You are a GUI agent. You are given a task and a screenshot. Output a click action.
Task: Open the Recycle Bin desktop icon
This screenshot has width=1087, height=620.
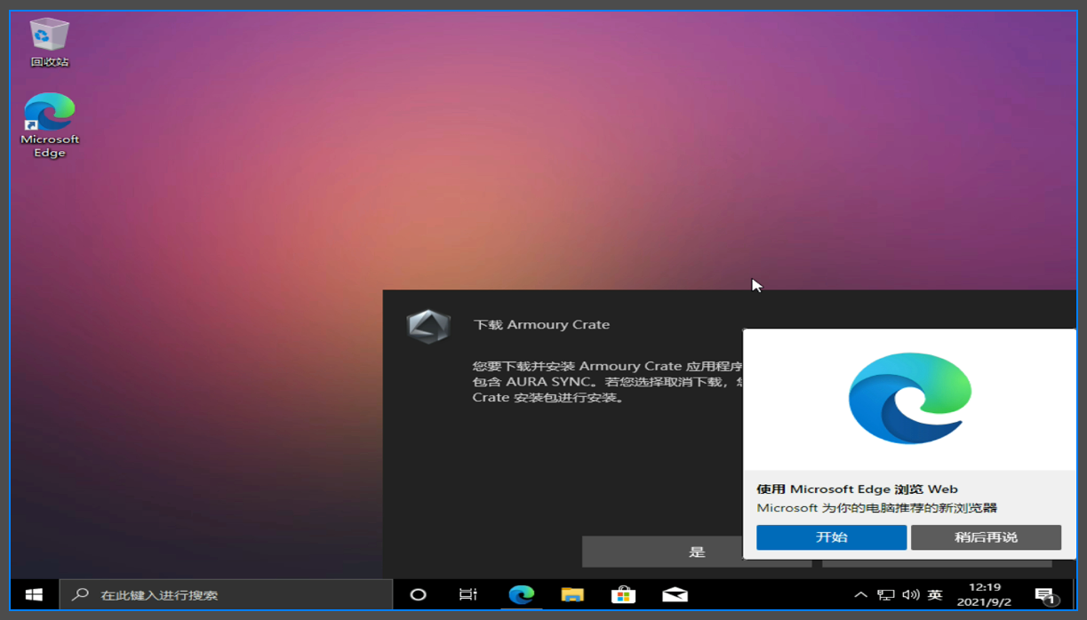coord(50,42)
